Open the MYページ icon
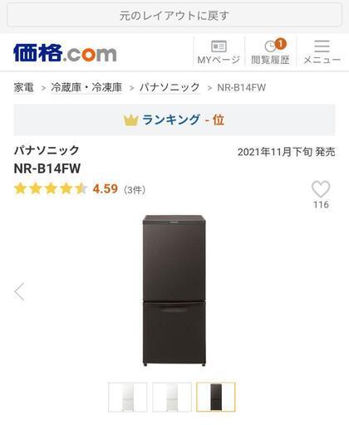This screenshot has width=349, height=425. 219,46
